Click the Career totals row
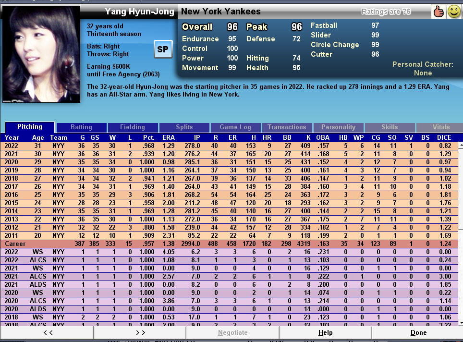 pyautogui.click(x=229, y=244)
